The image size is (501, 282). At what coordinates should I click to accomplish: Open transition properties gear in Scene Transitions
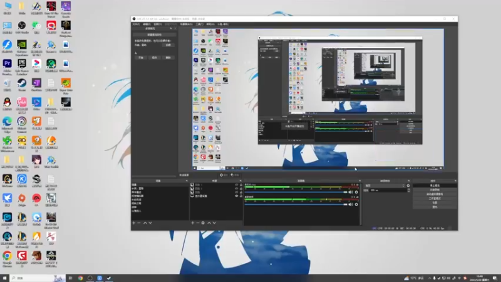tap(408, 185)
